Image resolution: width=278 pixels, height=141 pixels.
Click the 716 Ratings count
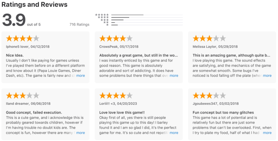(x=79, y=24)
